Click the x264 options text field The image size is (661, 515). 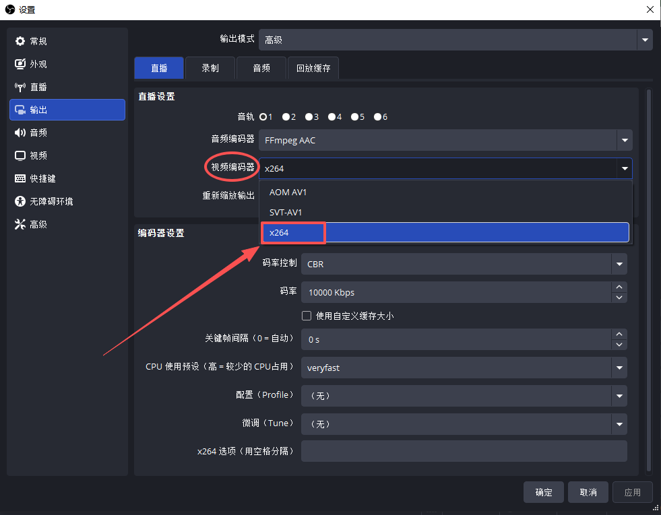pos(464,451)
